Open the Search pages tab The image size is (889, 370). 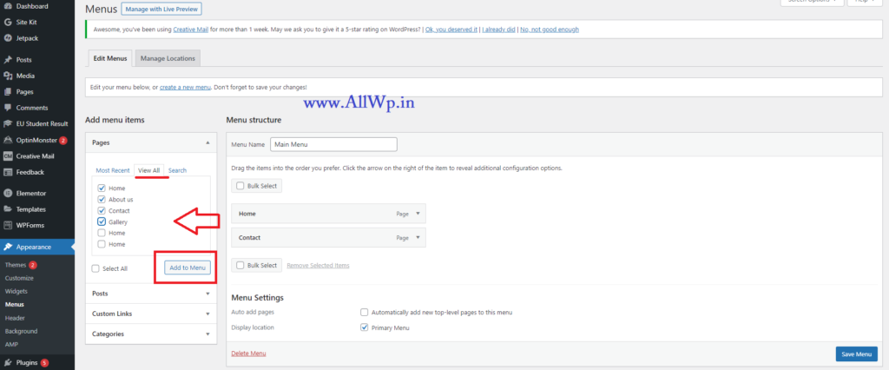(x=177, y=170)
